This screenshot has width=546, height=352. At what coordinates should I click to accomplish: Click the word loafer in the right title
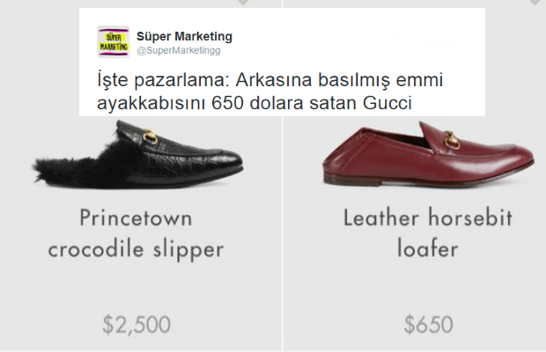[428, 248]
